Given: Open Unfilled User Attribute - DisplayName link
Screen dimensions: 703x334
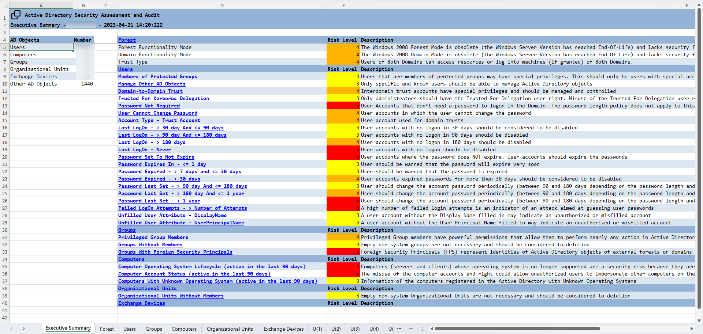Looking at the screenshot, I should pyautogui.click(x=172, y=215).
